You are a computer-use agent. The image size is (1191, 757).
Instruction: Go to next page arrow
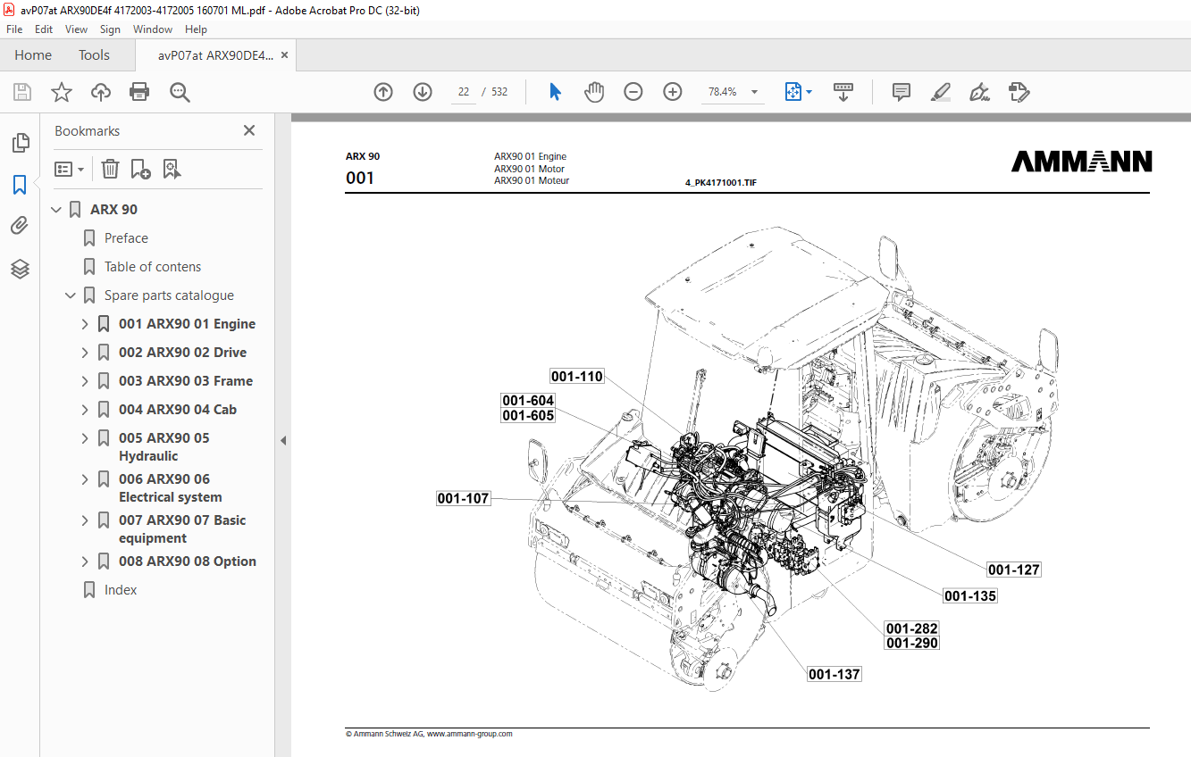click(x=423, y=92)
